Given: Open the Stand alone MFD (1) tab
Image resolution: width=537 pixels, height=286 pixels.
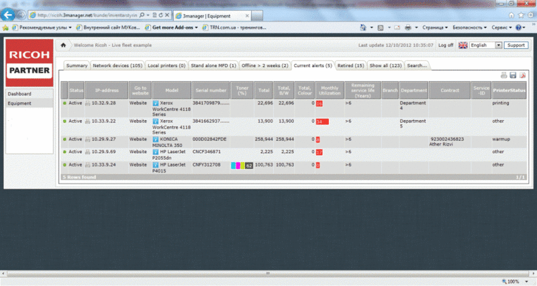Looking at the screenshot, I should point(213,65).
